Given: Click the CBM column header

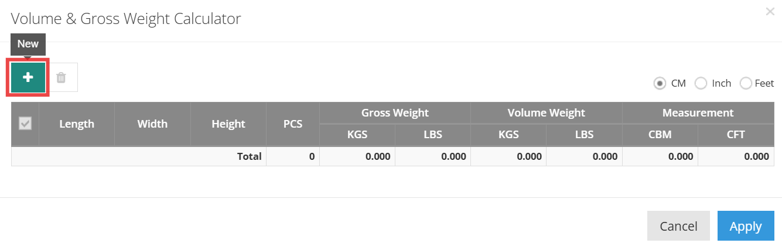Looking at the screenshot, I should point(660,135).
